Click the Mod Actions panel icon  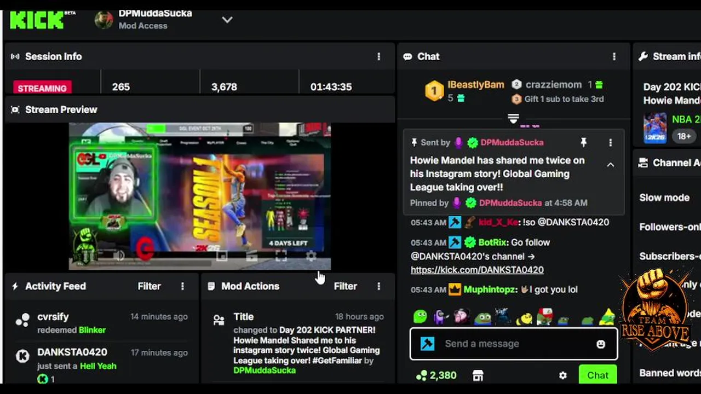211,286
